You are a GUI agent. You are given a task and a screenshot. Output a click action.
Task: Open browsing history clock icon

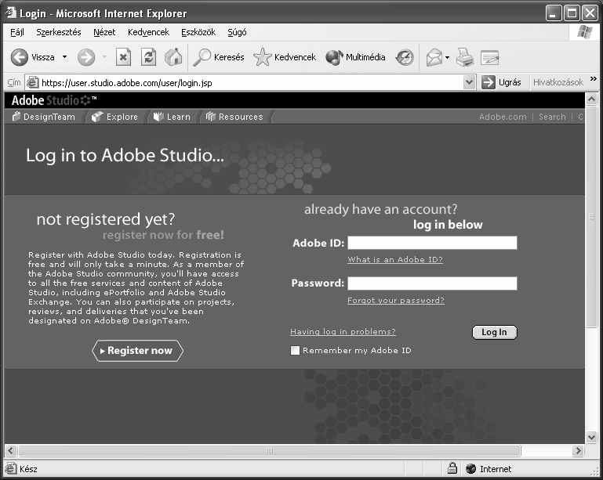pos(405,58)
